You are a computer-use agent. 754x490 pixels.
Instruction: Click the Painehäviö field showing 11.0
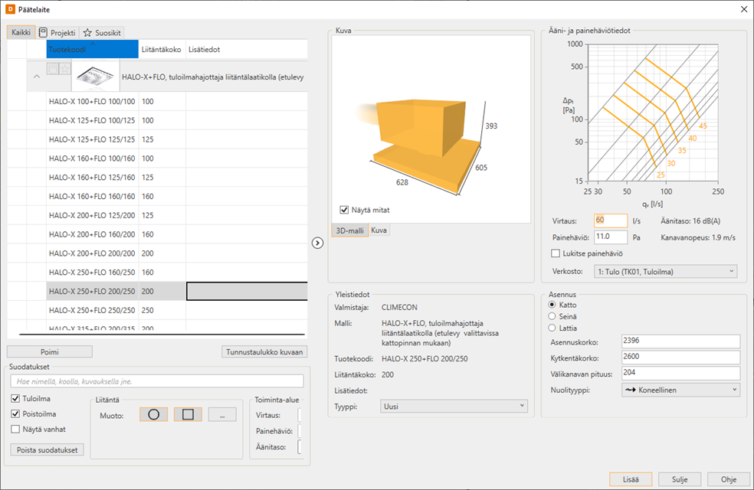tap(611, 237)
